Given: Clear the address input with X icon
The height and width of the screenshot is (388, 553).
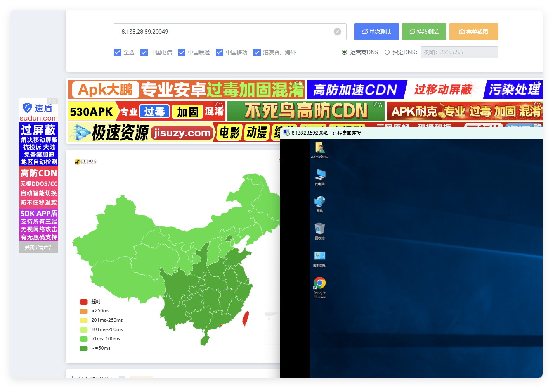Looking at the screenshot, I should tap(337, 32).
